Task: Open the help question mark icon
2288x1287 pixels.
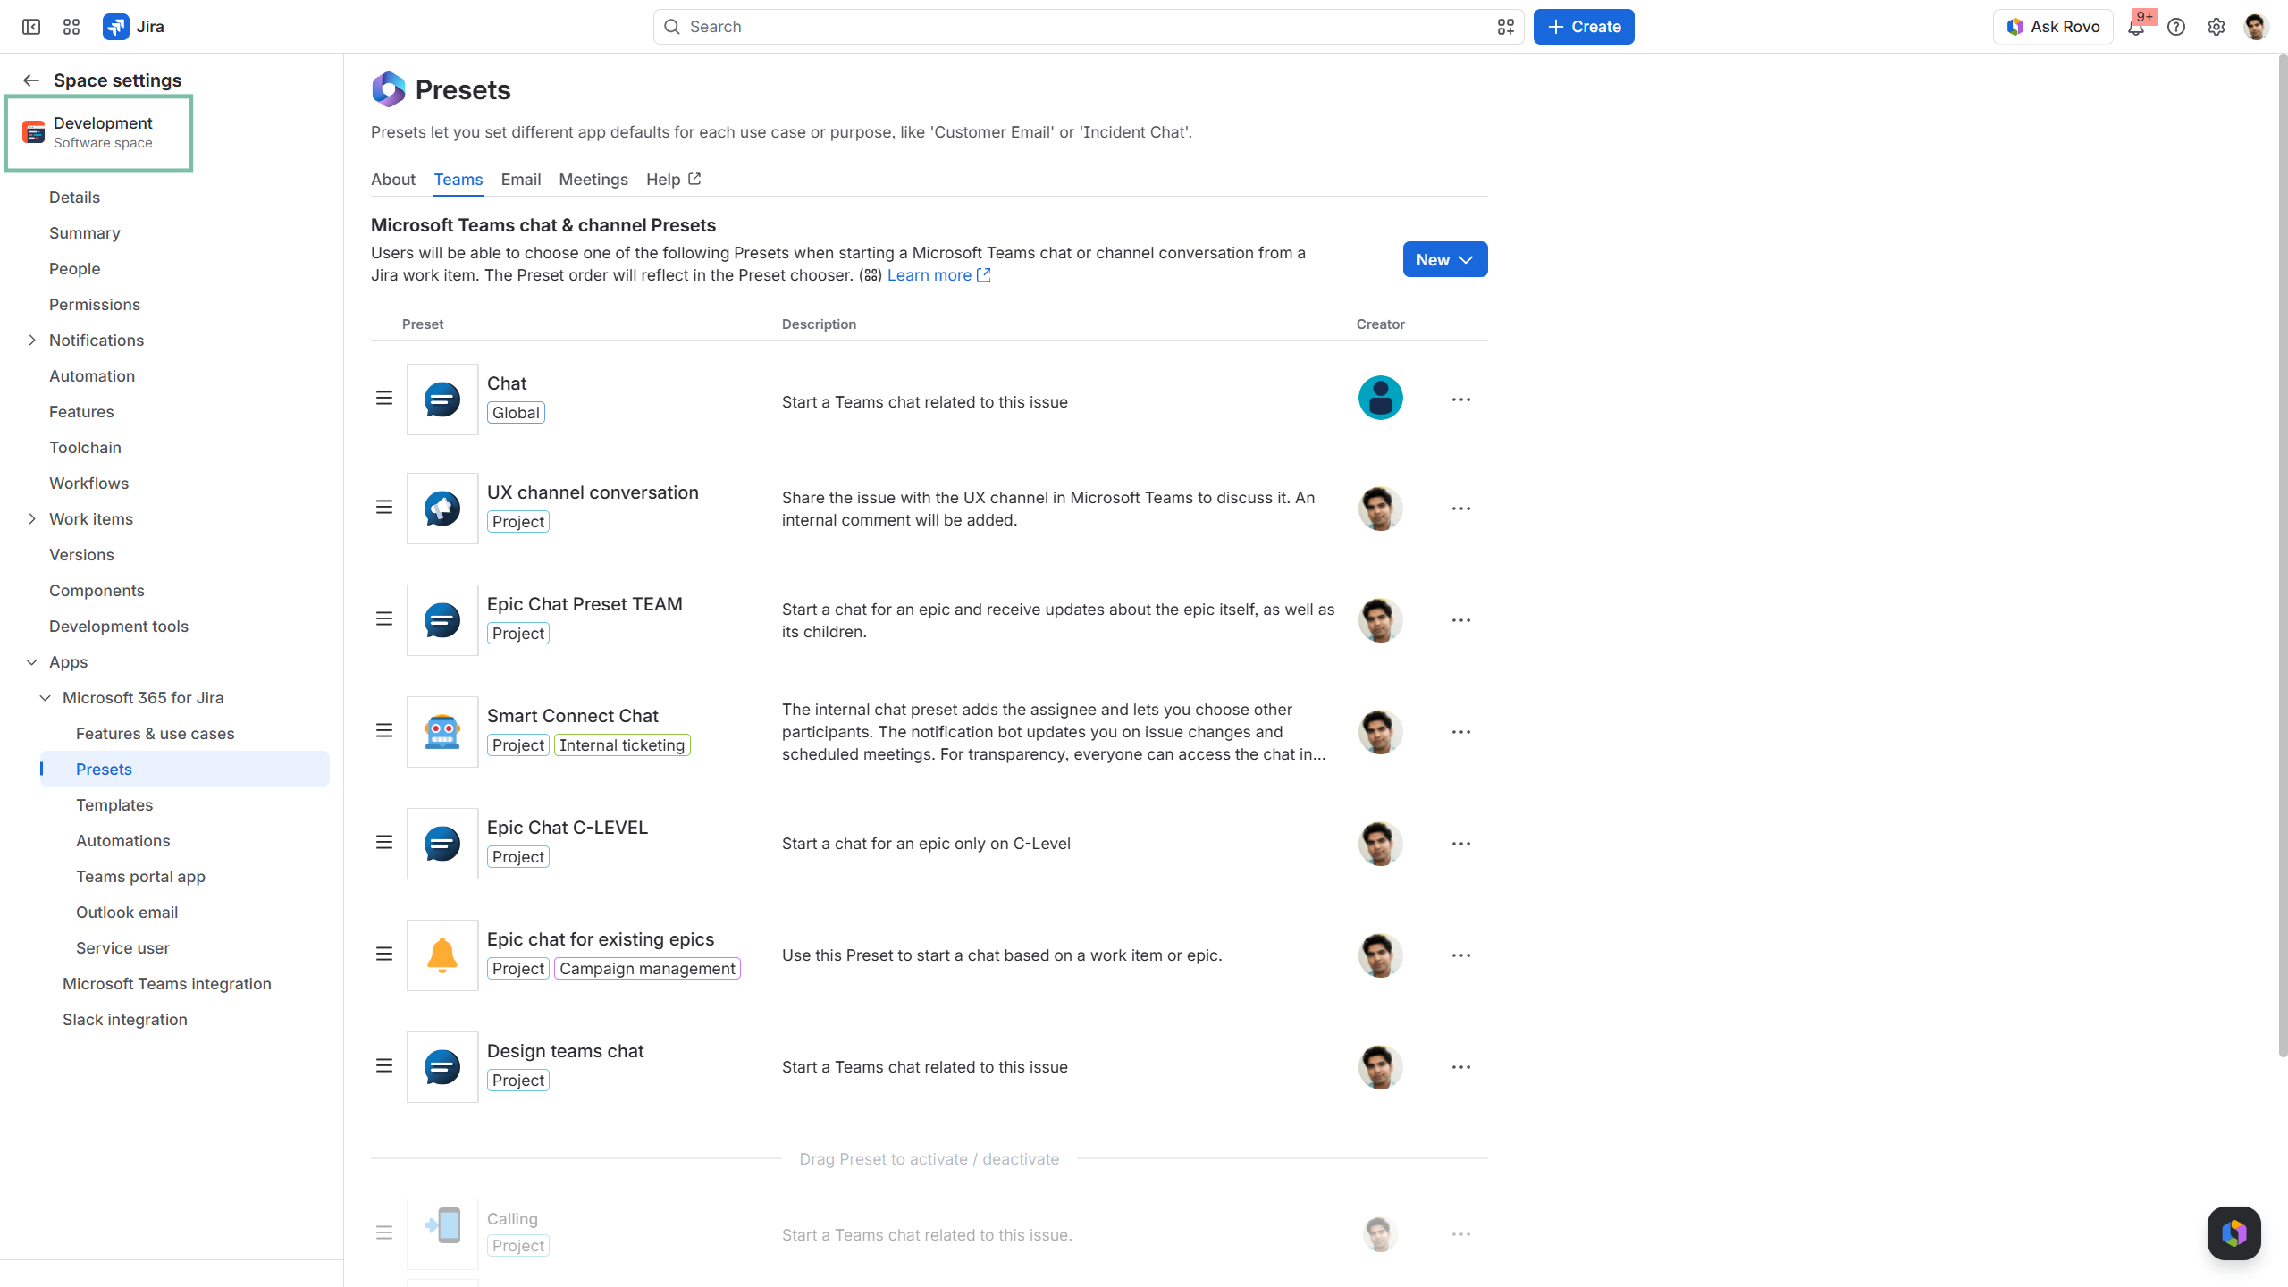Action: click(2176, 27)
